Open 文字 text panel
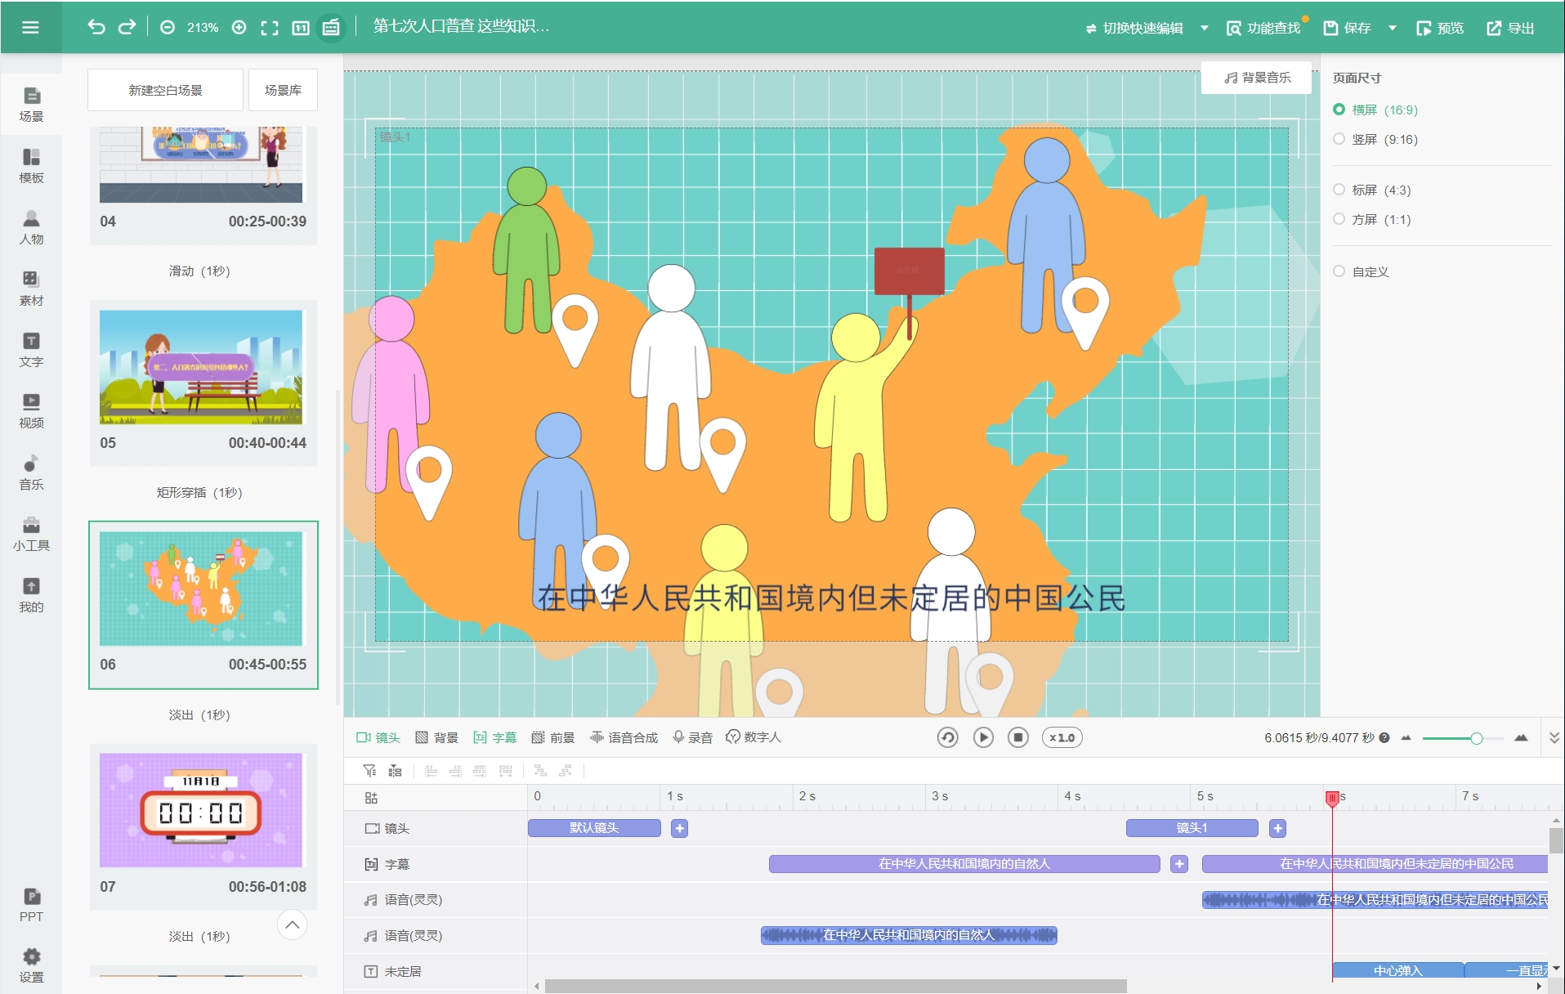1565x994 pixels. [x=31, y=350]
